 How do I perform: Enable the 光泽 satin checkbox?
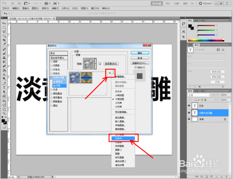[52, 90]
